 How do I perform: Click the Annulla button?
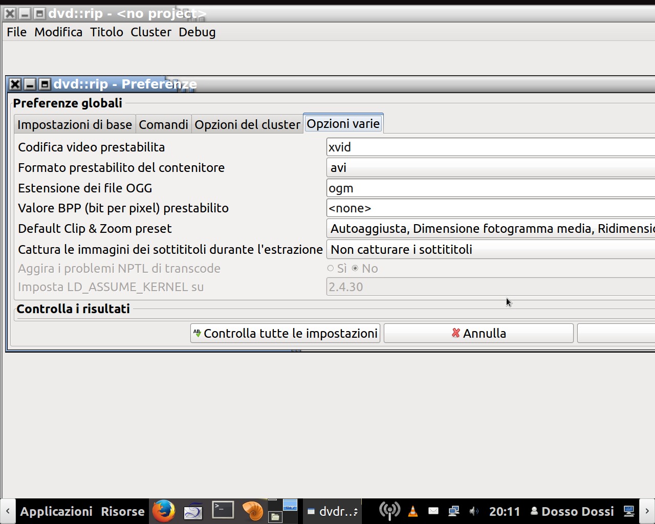(478, 333)
